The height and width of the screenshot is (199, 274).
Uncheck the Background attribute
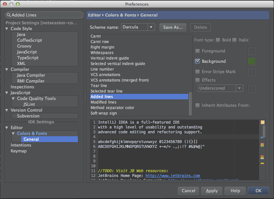(197, 61)
